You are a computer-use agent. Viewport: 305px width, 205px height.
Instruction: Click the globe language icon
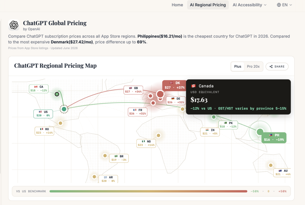tap(279, 5)
